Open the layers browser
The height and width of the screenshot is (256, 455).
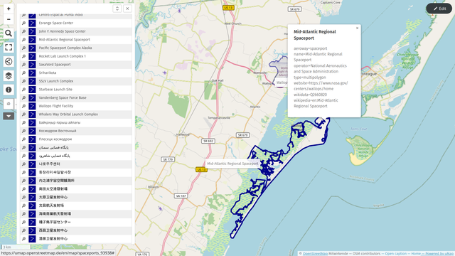pyautogui.click(x=9, y=75)
